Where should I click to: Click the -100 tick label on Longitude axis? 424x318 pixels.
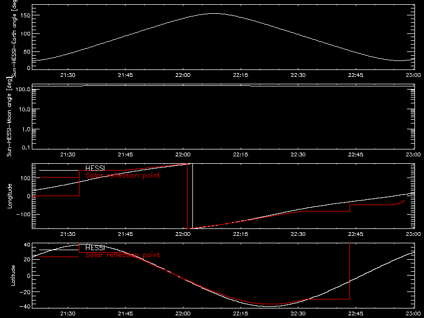coord(24,214)
